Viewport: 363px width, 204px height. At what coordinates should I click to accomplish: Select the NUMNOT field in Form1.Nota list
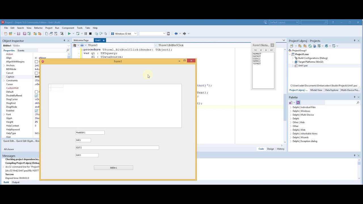(x=257, y=54)
